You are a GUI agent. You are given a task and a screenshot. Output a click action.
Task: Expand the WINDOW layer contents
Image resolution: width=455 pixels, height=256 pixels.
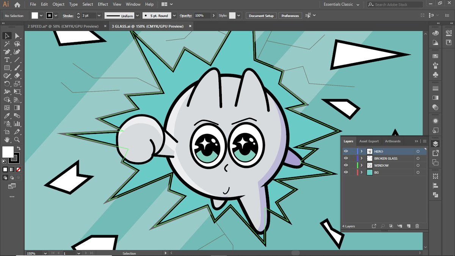point(361,165)
